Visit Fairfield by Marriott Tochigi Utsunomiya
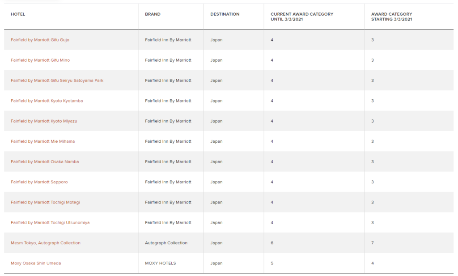 pyautogui.click(x=50, y=223)
